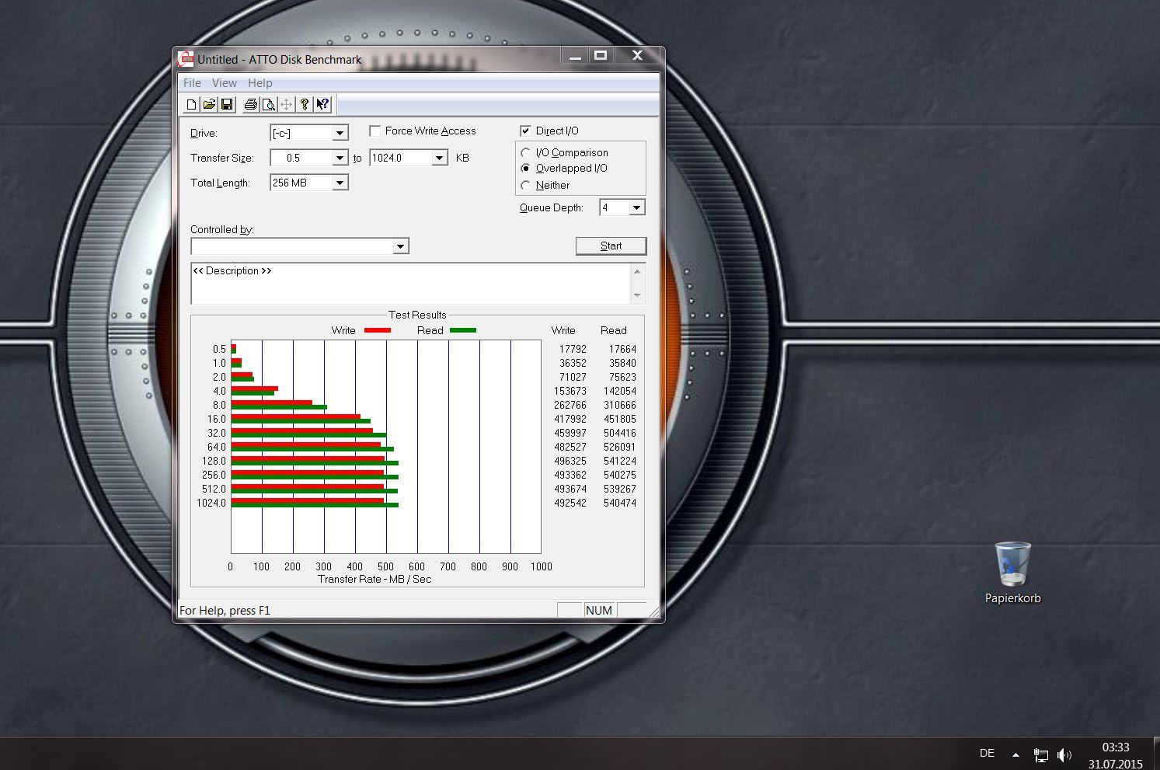Click the four-arrow move toolbar icon
Image resolution: width=1160 pixels, height=770 pixels.
(286, 104)
